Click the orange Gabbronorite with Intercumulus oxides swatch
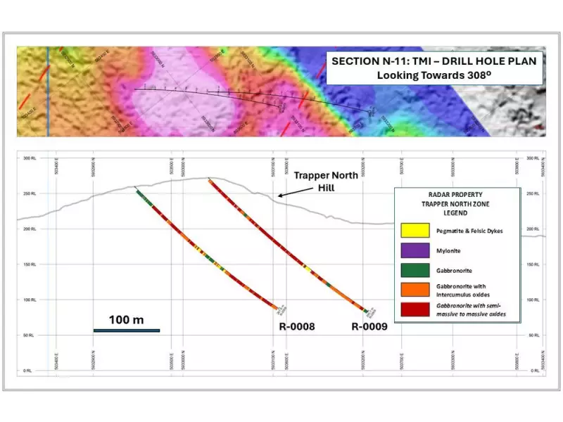The height and width of the screenshot is (422, 563). [x=415, y=290]
